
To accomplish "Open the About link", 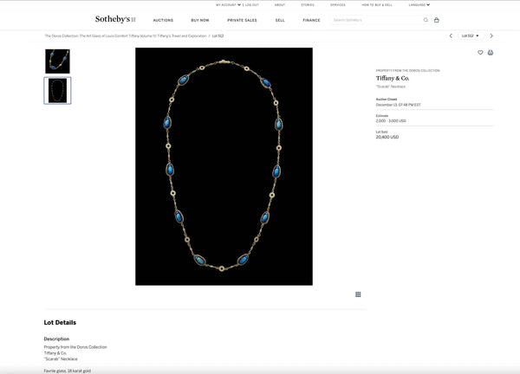I will (x=280, y=4).
